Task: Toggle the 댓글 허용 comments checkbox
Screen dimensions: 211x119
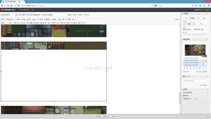Action: [x=184, y=29]
